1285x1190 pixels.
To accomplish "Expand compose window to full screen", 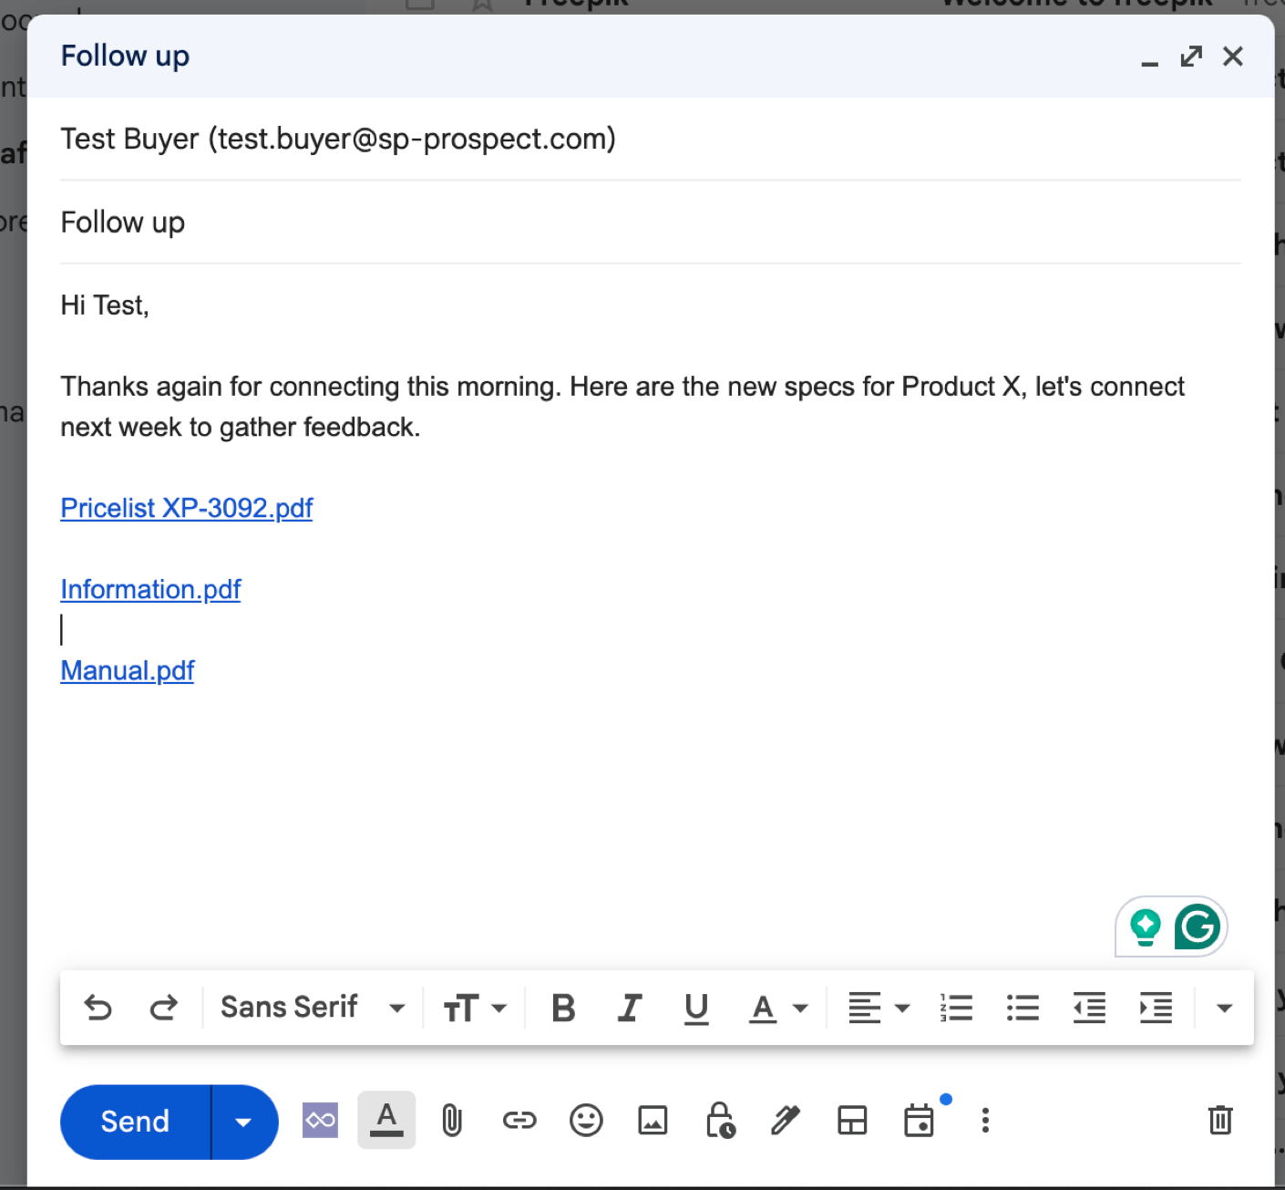I will coord(1191,57).
